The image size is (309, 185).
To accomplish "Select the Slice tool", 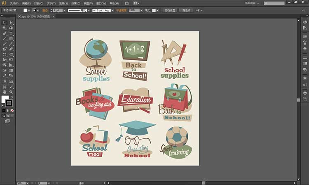I will [11, 87].
